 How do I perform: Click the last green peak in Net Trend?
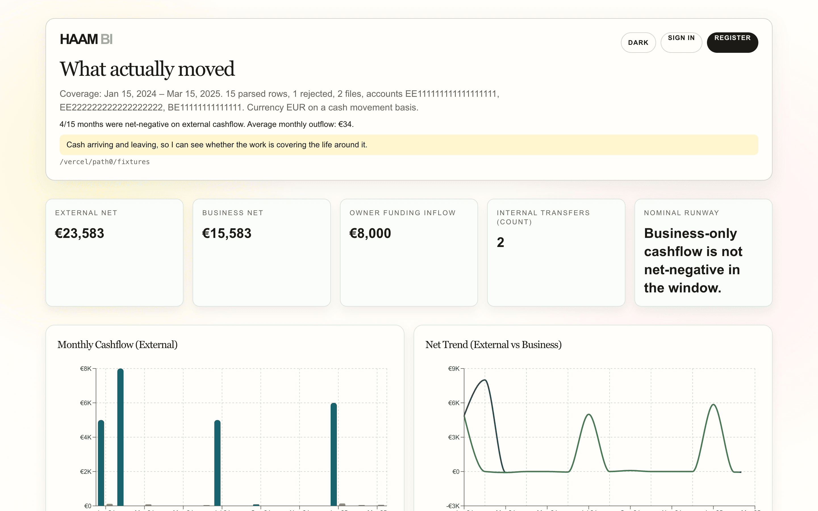tap(713, 405)
